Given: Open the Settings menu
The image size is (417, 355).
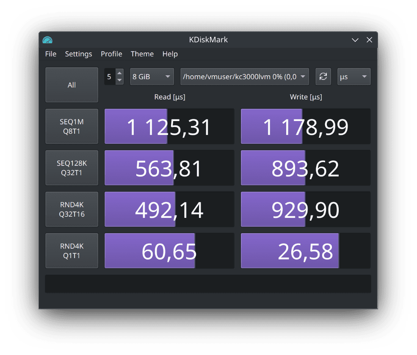Looking at the screenshot, I should pos(78,54).
